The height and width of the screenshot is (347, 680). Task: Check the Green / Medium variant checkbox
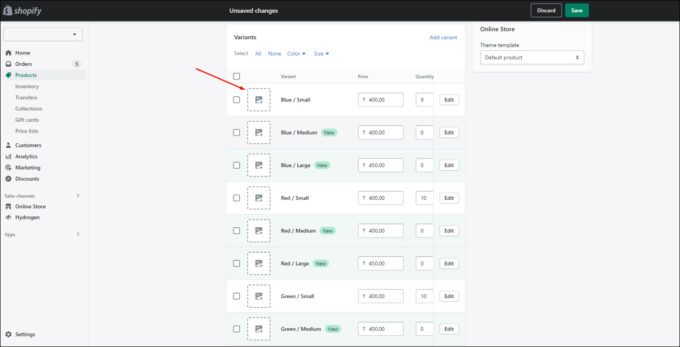tap(237, 329)
